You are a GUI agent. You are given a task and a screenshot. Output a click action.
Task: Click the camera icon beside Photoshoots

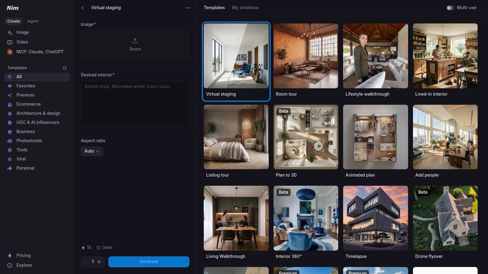[10, 141]
